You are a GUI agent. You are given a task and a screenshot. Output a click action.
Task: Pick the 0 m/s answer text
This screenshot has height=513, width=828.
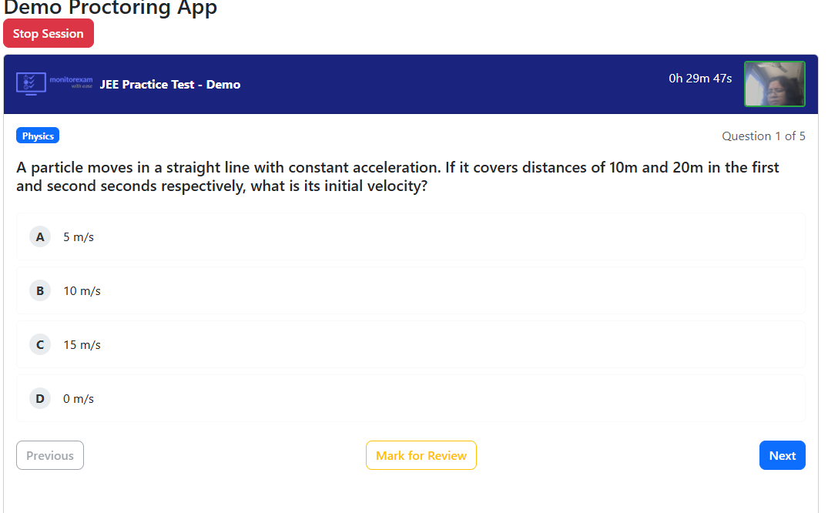tap(79, 399)
